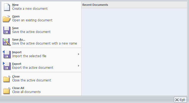Image resolution: width=189 pixels, height=103 pixels.
Task: Click the Save As floppy-with-pencil icon
Action: pos(7,42)
